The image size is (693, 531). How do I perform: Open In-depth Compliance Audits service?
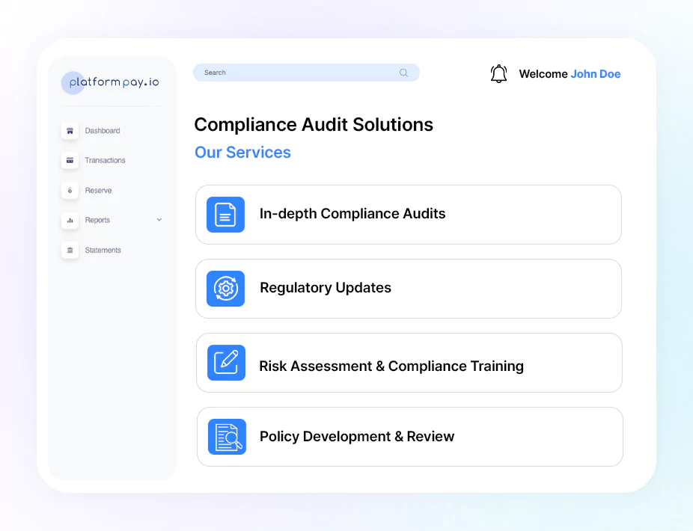409,215
